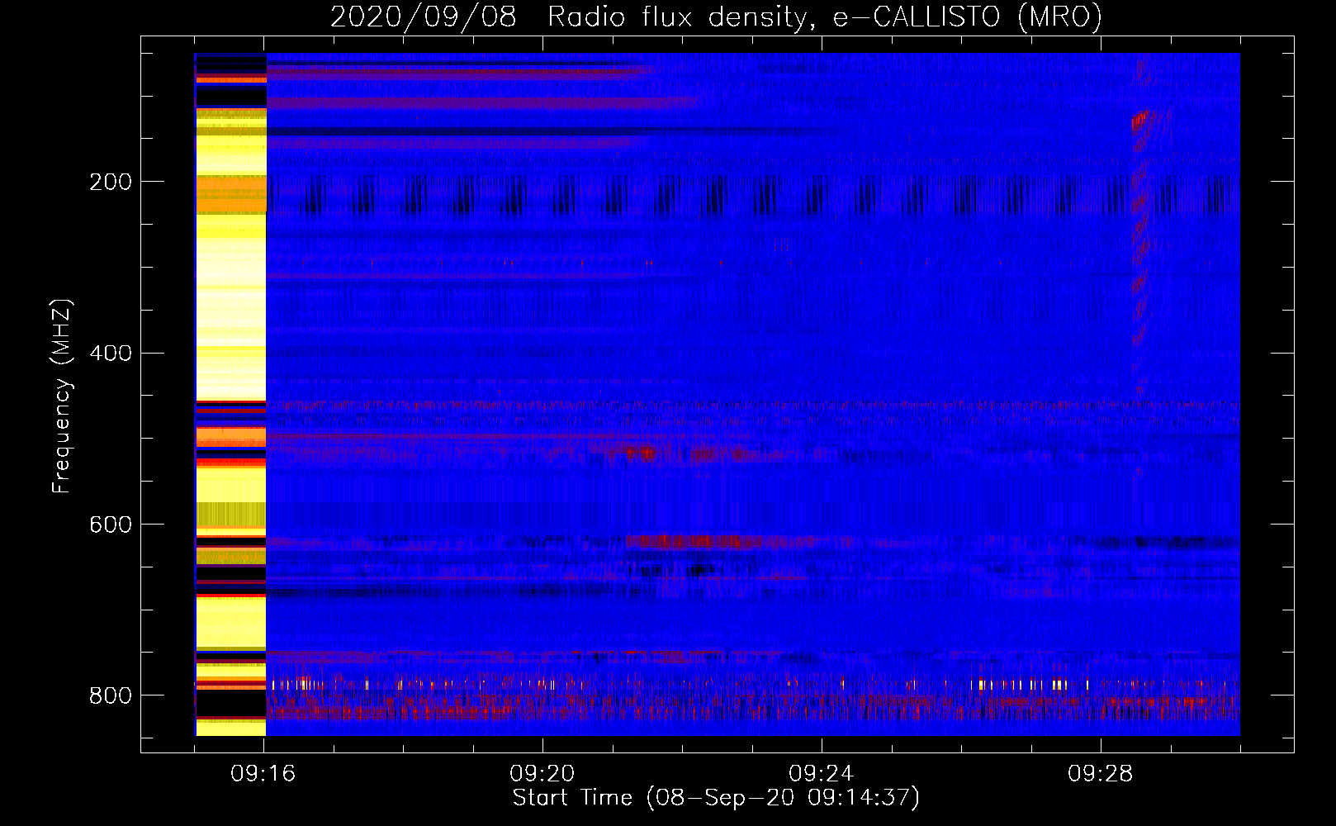Click the 800 frequency tick label
The height and width of the screenshot is (826, 1336).
[x=111, y=696]
